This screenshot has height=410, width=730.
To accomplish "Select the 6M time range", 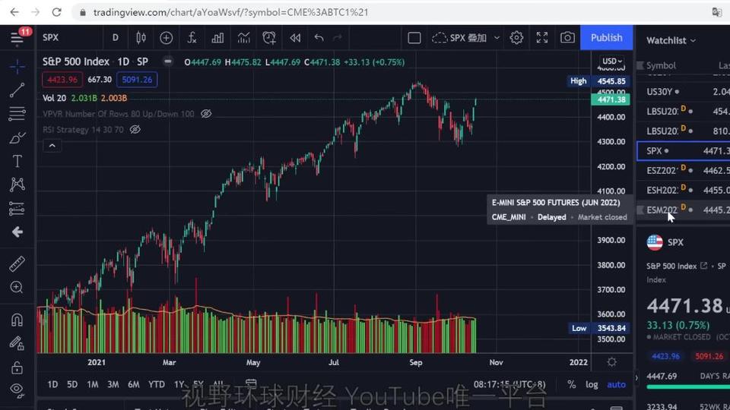I will (134, 384).
